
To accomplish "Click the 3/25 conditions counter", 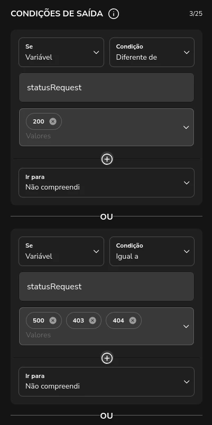I will (196, 14).
